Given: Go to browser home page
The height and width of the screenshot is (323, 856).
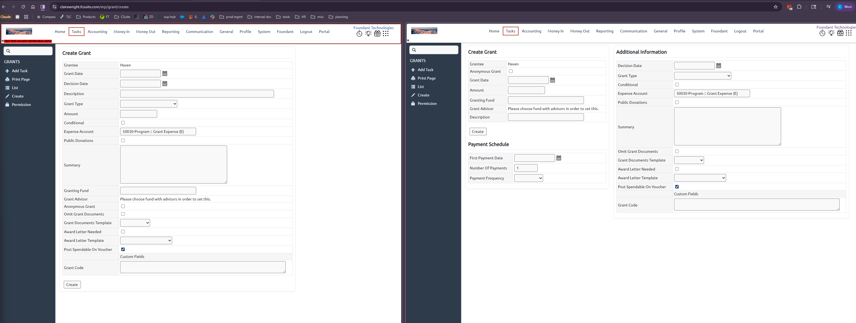Looking at the screenshot, I should pyautogui.click(x=33, y=7).
